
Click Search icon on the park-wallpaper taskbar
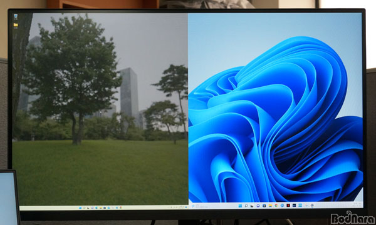pyautogui.click(x=85, y=208)
